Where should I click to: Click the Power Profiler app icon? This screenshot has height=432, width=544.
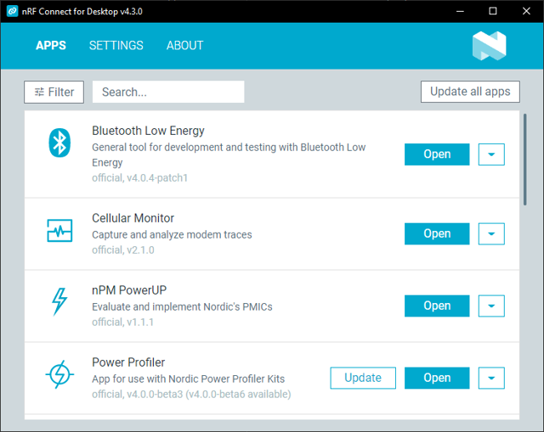pos(59,374)
